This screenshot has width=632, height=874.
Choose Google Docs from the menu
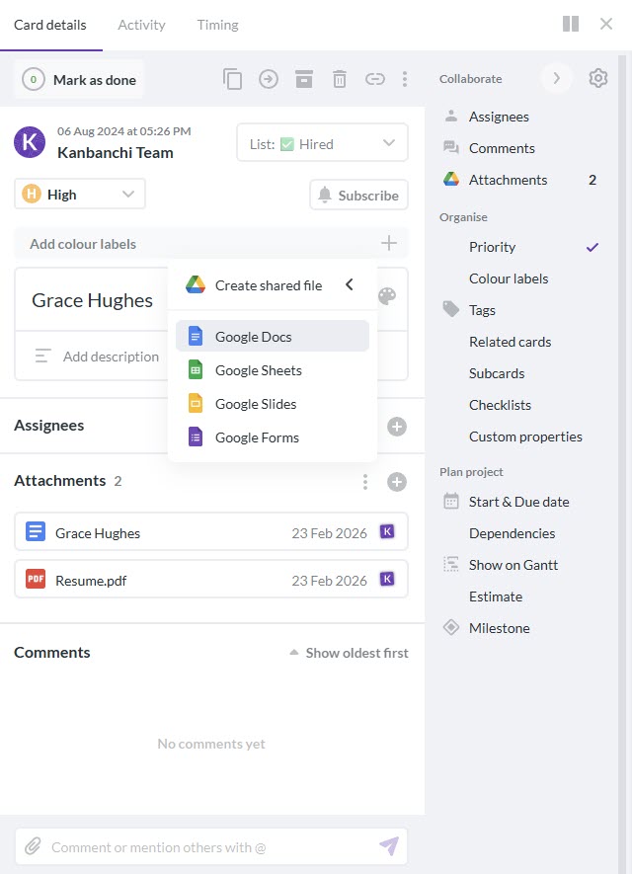[x=273, y=336]
